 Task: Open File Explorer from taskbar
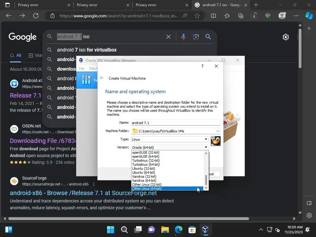tap(165, 230)
